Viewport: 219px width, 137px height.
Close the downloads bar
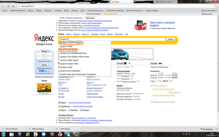click(217, 129)
